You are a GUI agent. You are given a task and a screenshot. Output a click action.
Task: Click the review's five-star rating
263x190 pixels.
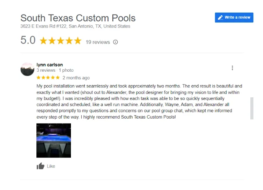click(48, 77)
